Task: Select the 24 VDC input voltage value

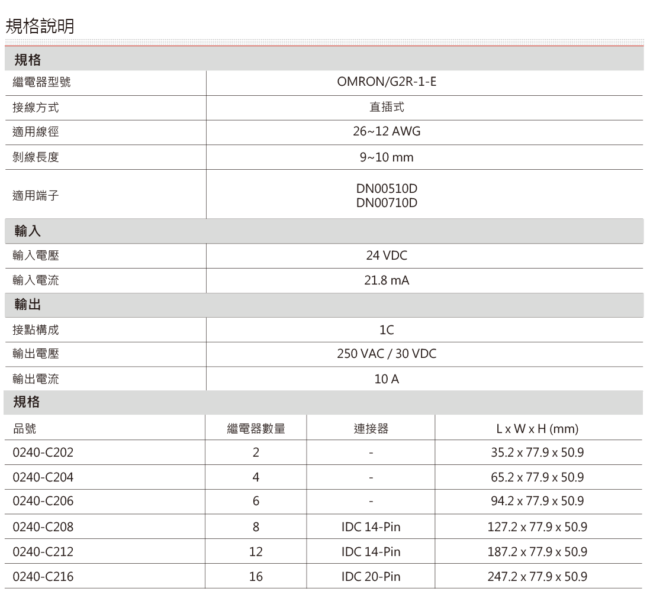Action: tap(388, 256)
